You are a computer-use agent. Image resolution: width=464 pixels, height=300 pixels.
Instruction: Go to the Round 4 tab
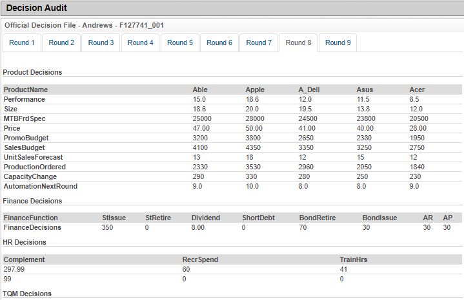click(141, 43)
